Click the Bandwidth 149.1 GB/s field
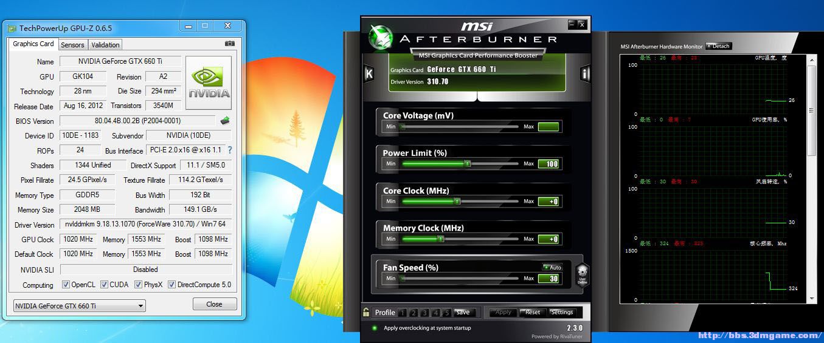 click(x=200, y=209)
